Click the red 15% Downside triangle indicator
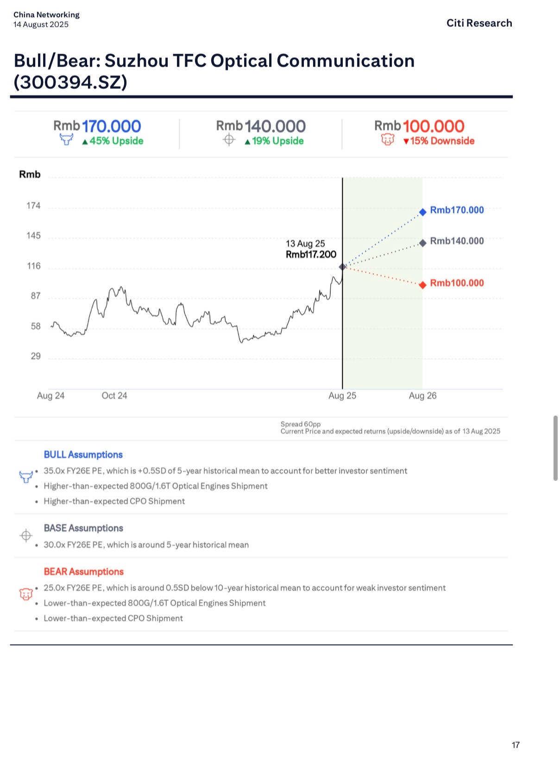This screenshot has width=560, height=757. point(406,142)
